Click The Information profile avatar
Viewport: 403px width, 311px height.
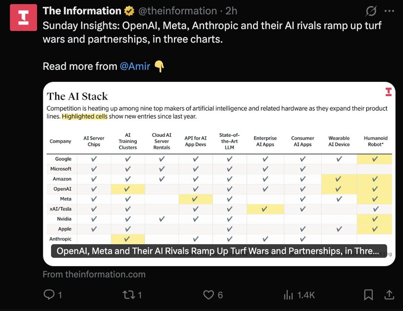coord(23,17)
